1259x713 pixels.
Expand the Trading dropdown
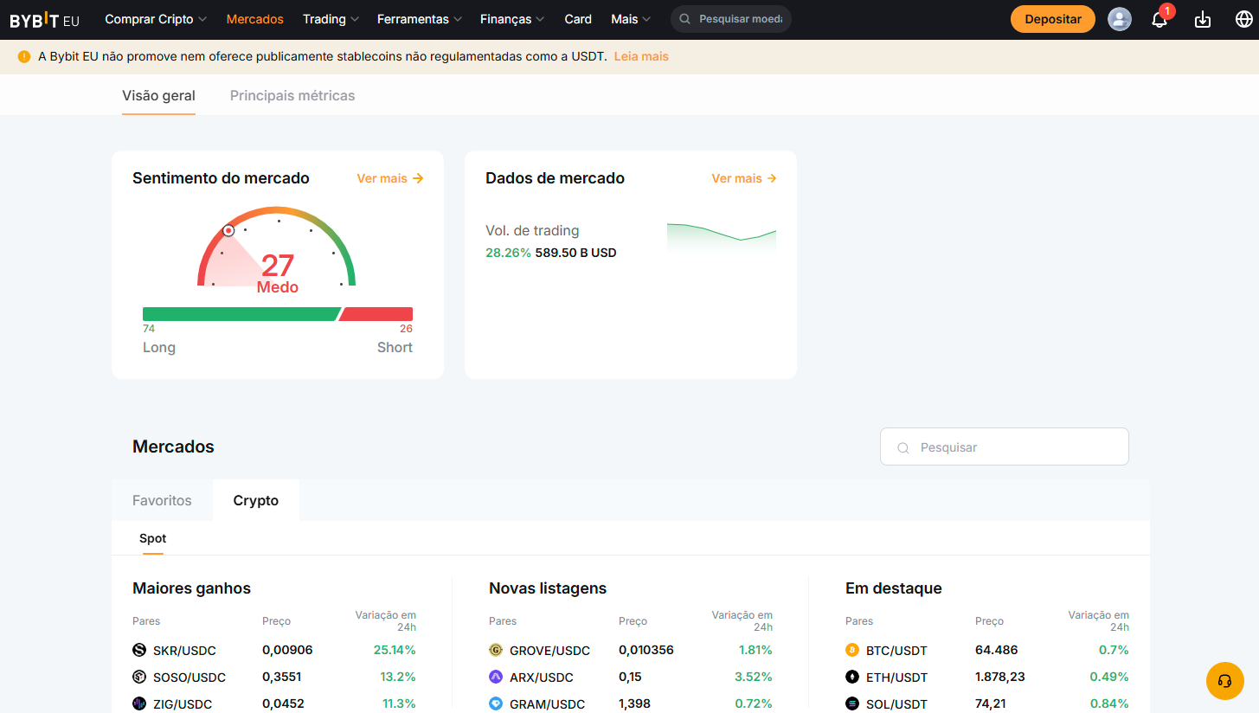pos(331,19)
